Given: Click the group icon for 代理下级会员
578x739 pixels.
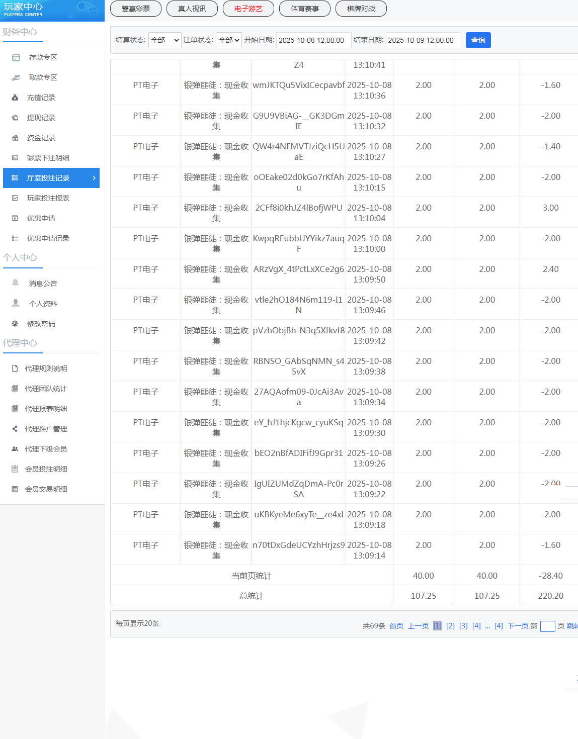Looking at the screenshot, I should 15,449.
